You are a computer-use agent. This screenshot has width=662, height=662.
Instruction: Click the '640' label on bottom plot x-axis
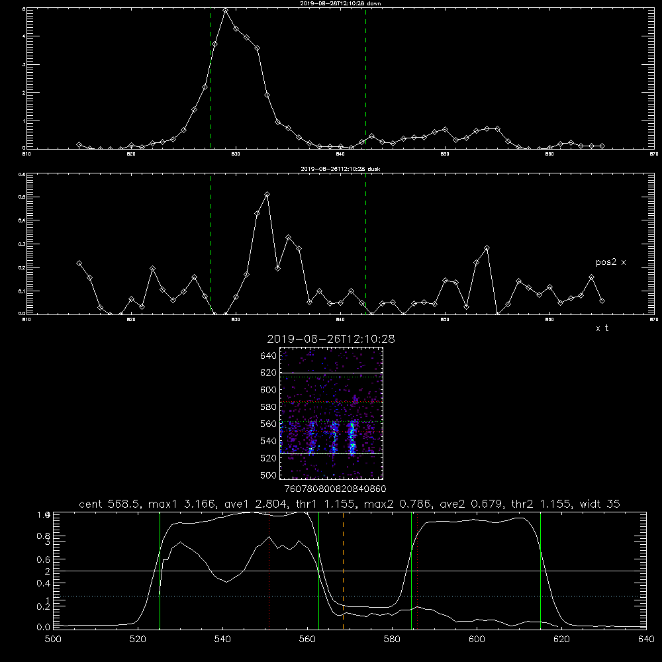(646, 639)
